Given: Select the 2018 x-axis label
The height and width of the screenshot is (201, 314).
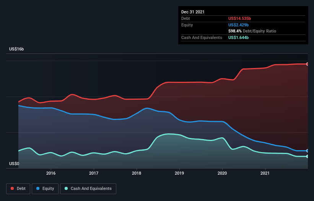Looking at the screenshot, I should 137,173.
